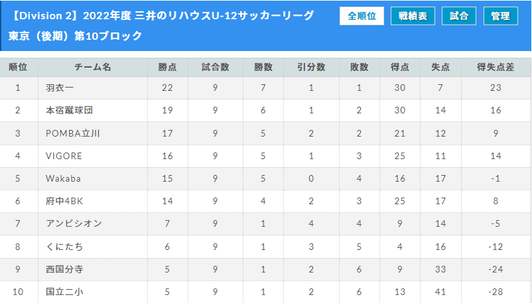
Task: Click team name 国立二小
Action: click(x=64, y=292)
